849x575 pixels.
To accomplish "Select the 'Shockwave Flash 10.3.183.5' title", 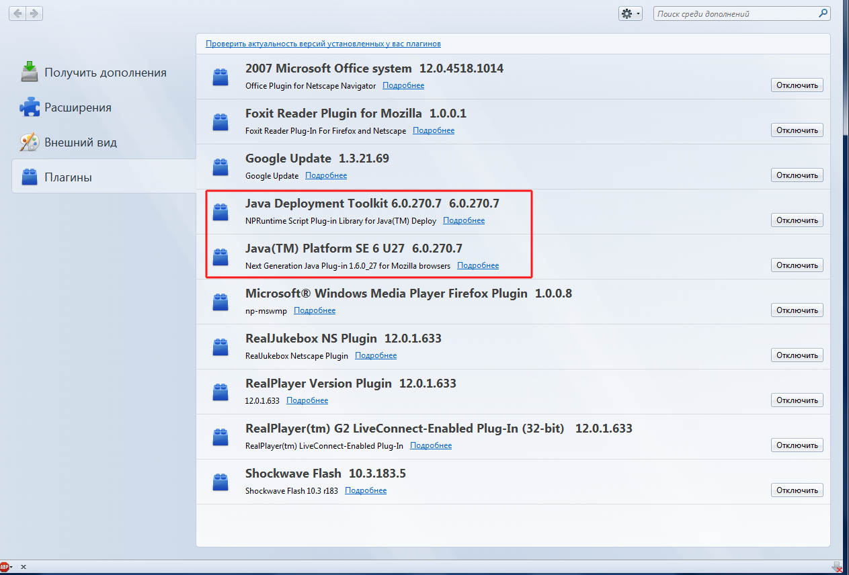I will point(325,474).
